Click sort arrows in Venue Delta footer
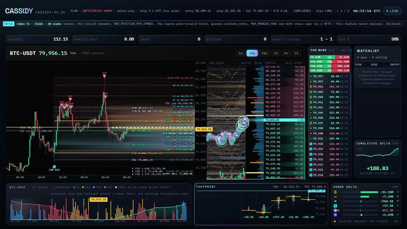 (x=396, y=221)
